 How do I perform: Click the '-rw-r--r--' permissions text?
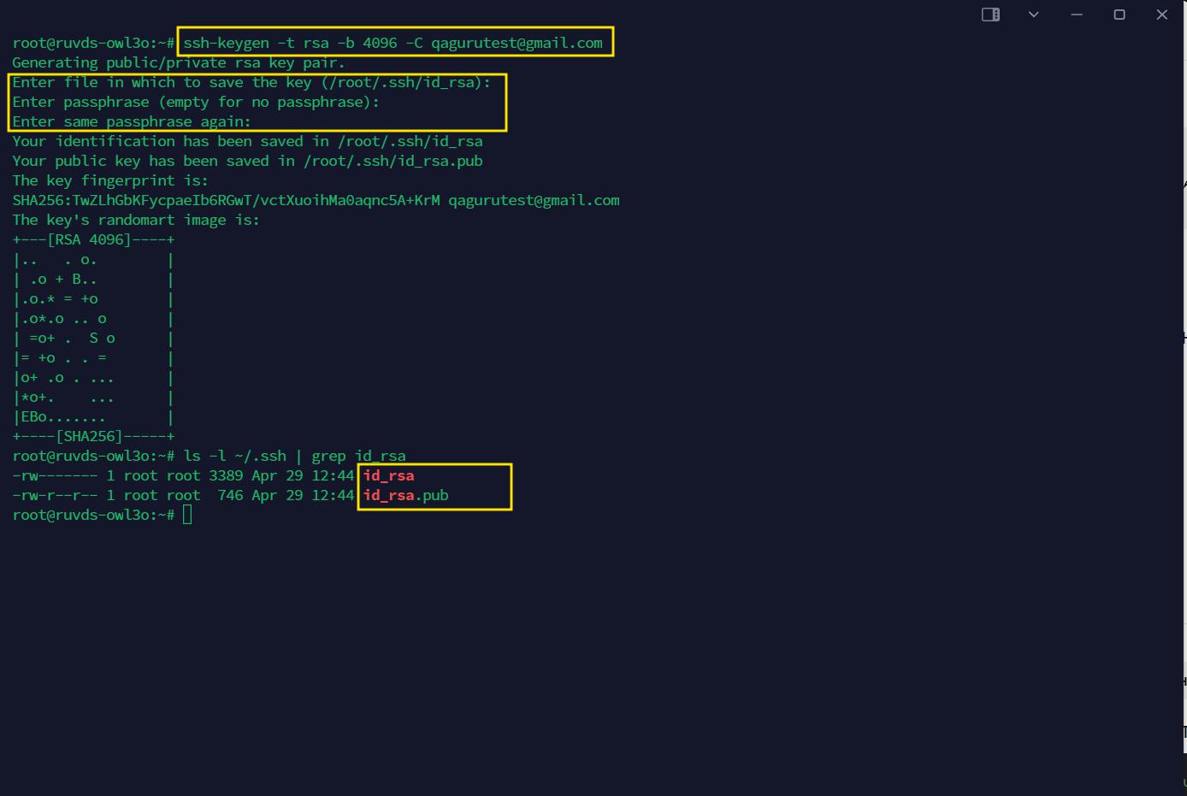55,495
